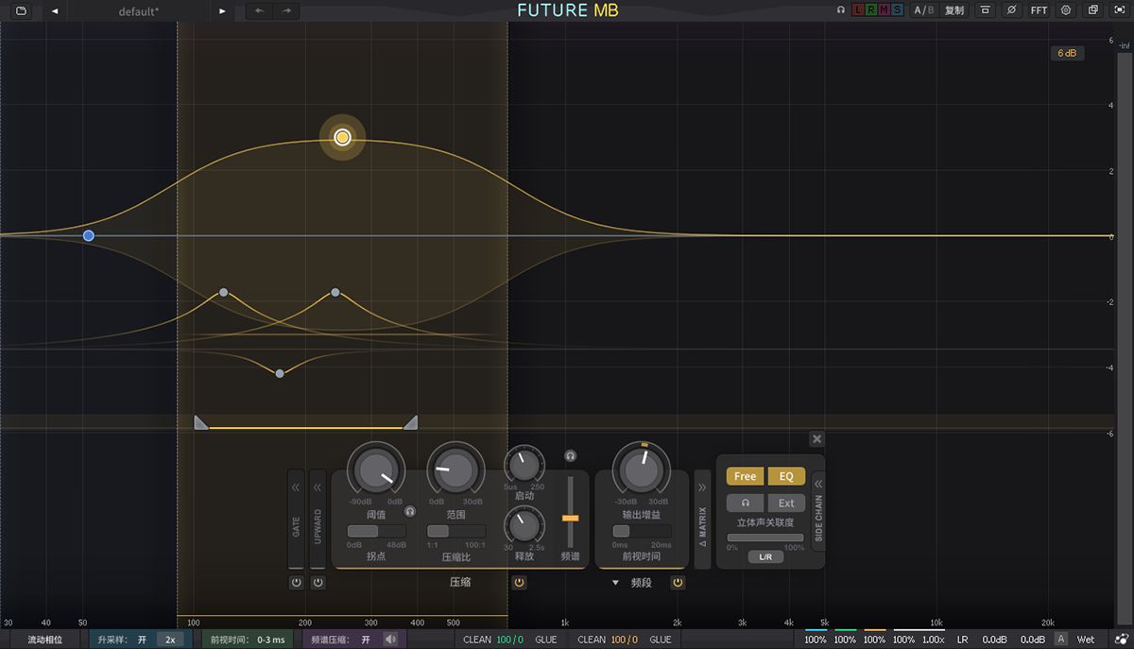Select the EQ sidechain mode
1134x649 pixels.
pos(786,476)
